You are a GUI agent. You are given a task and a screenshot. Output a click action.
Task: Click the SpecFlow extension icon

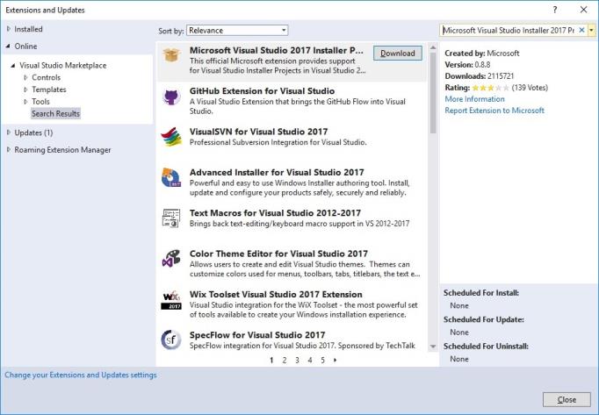click(173, 340)
